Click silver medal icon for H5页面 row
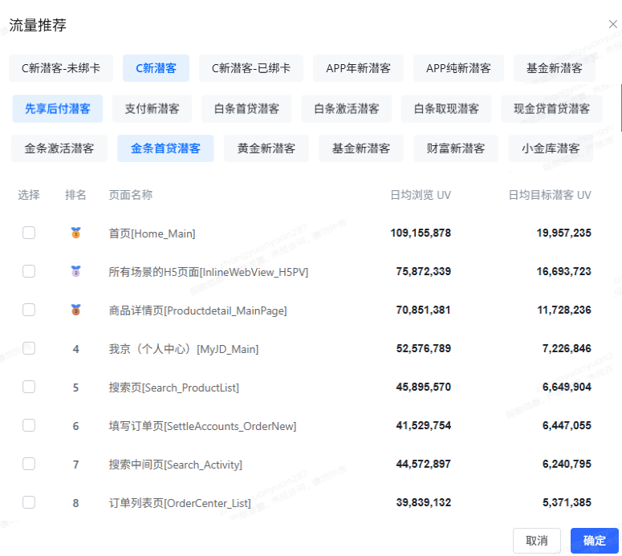622x556 pixels. tap(75, 271)
